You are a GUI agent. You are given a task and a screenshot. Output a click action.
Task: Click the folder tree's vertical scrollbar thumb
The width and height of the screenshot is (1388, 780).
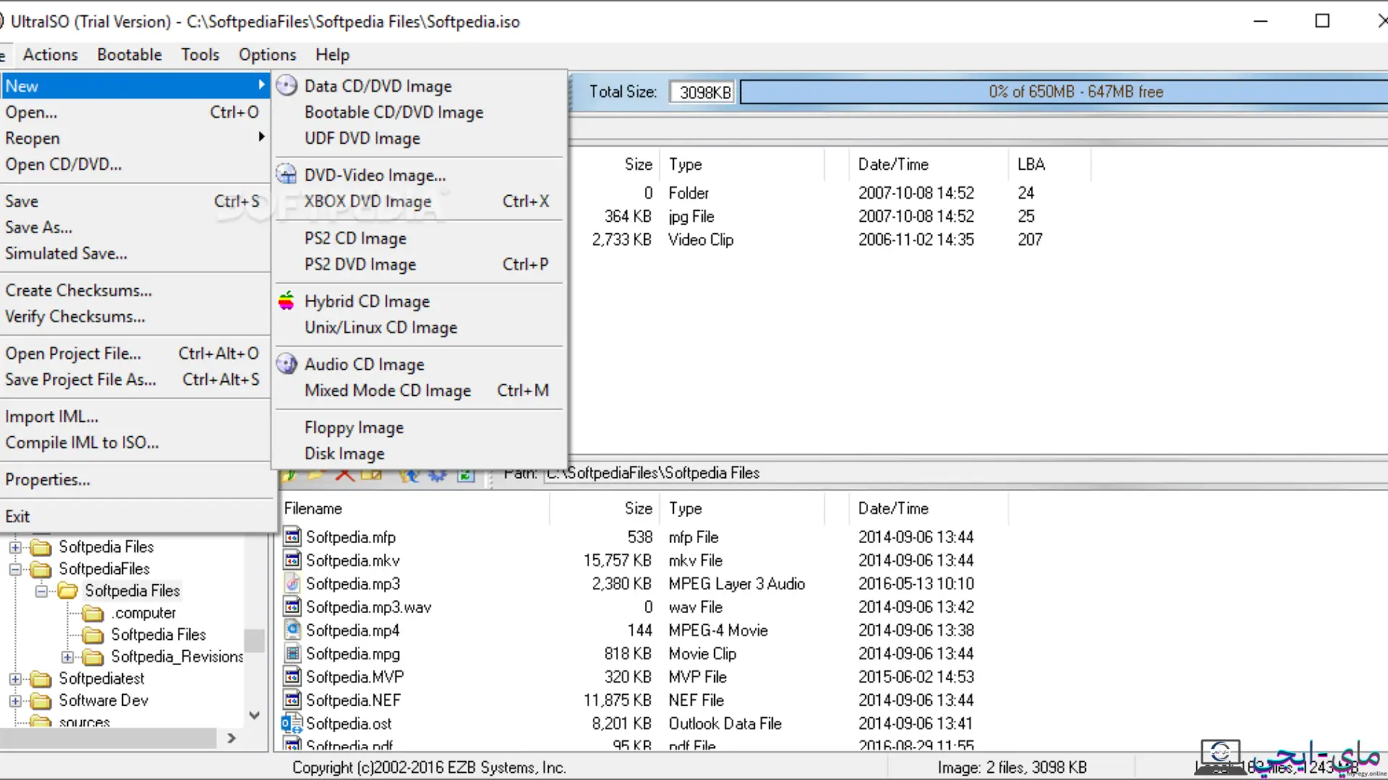[254, 641]
